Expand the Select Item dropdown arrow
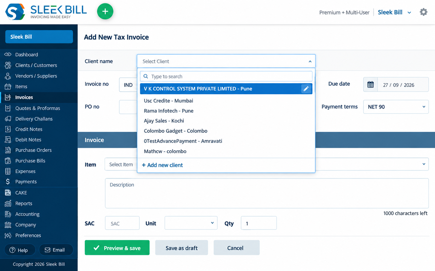Viewport: 435px width, 271px height. click(x=424, y=164)
